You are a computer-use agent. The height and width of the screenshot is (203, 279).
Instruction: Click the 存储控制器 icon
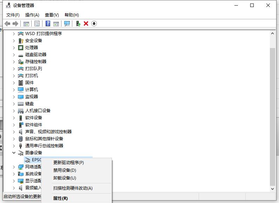(21, 62)
